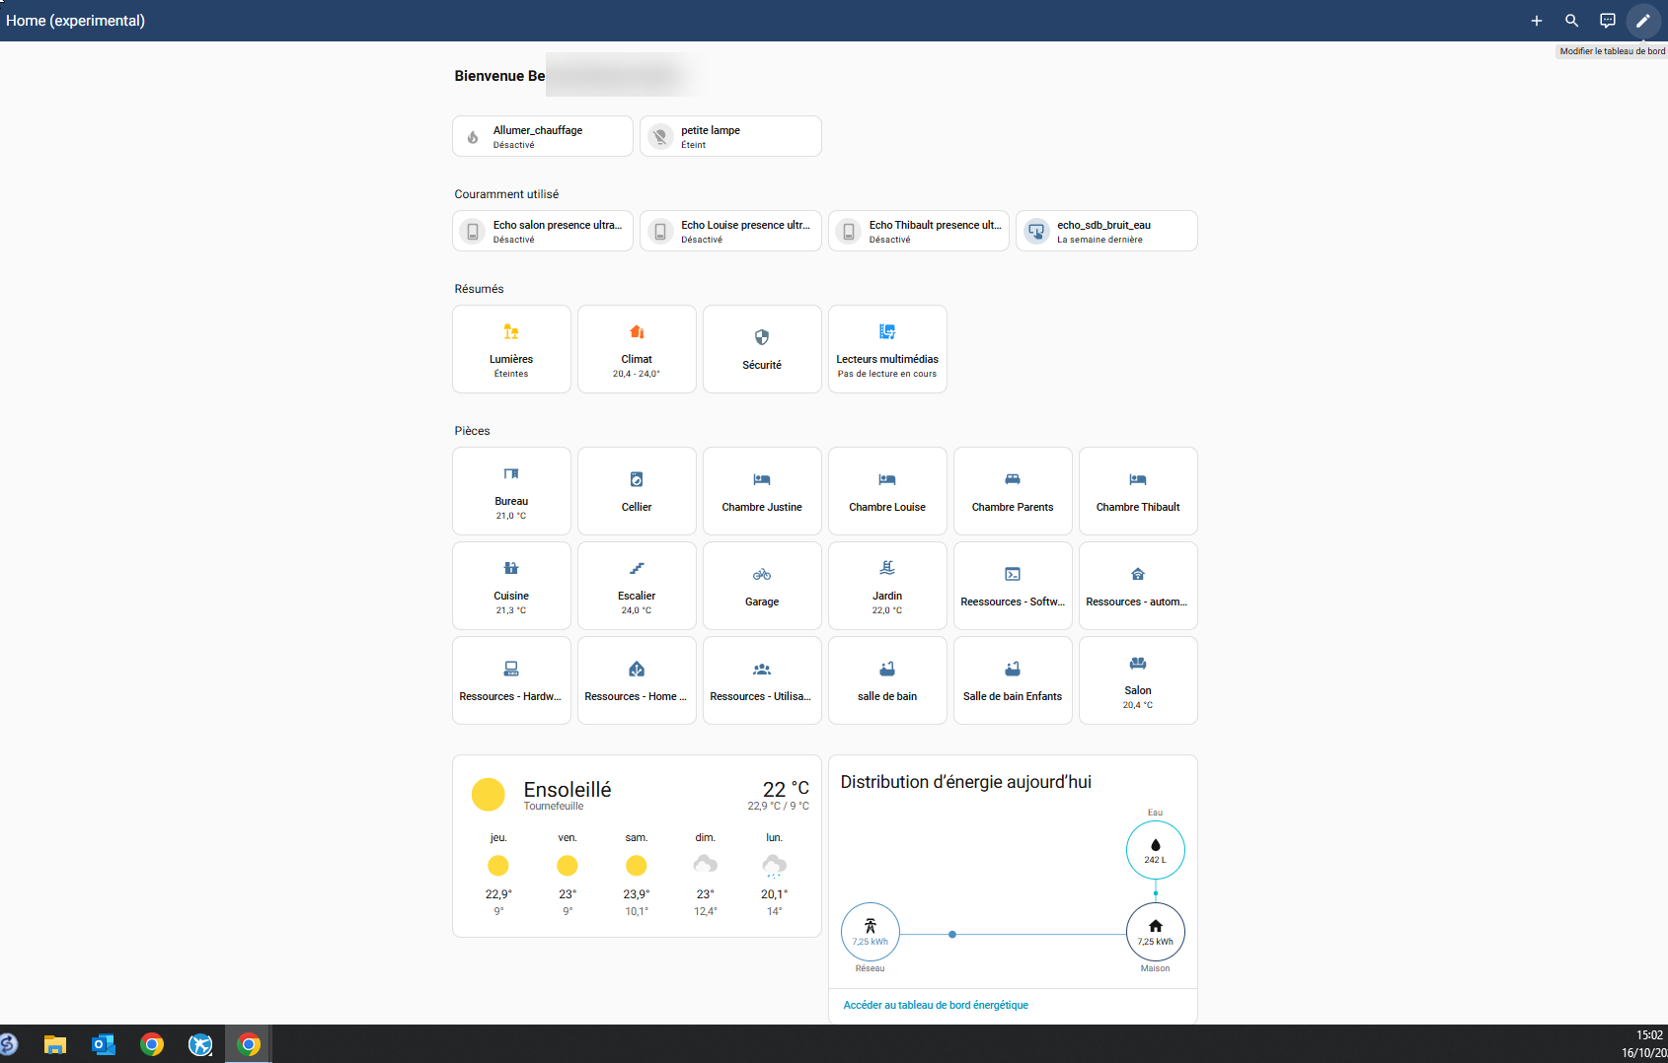This screenshot has height=1063, width=1668.
Task: Open File Explorer in the taskbar
Action: coord(55,1044)
